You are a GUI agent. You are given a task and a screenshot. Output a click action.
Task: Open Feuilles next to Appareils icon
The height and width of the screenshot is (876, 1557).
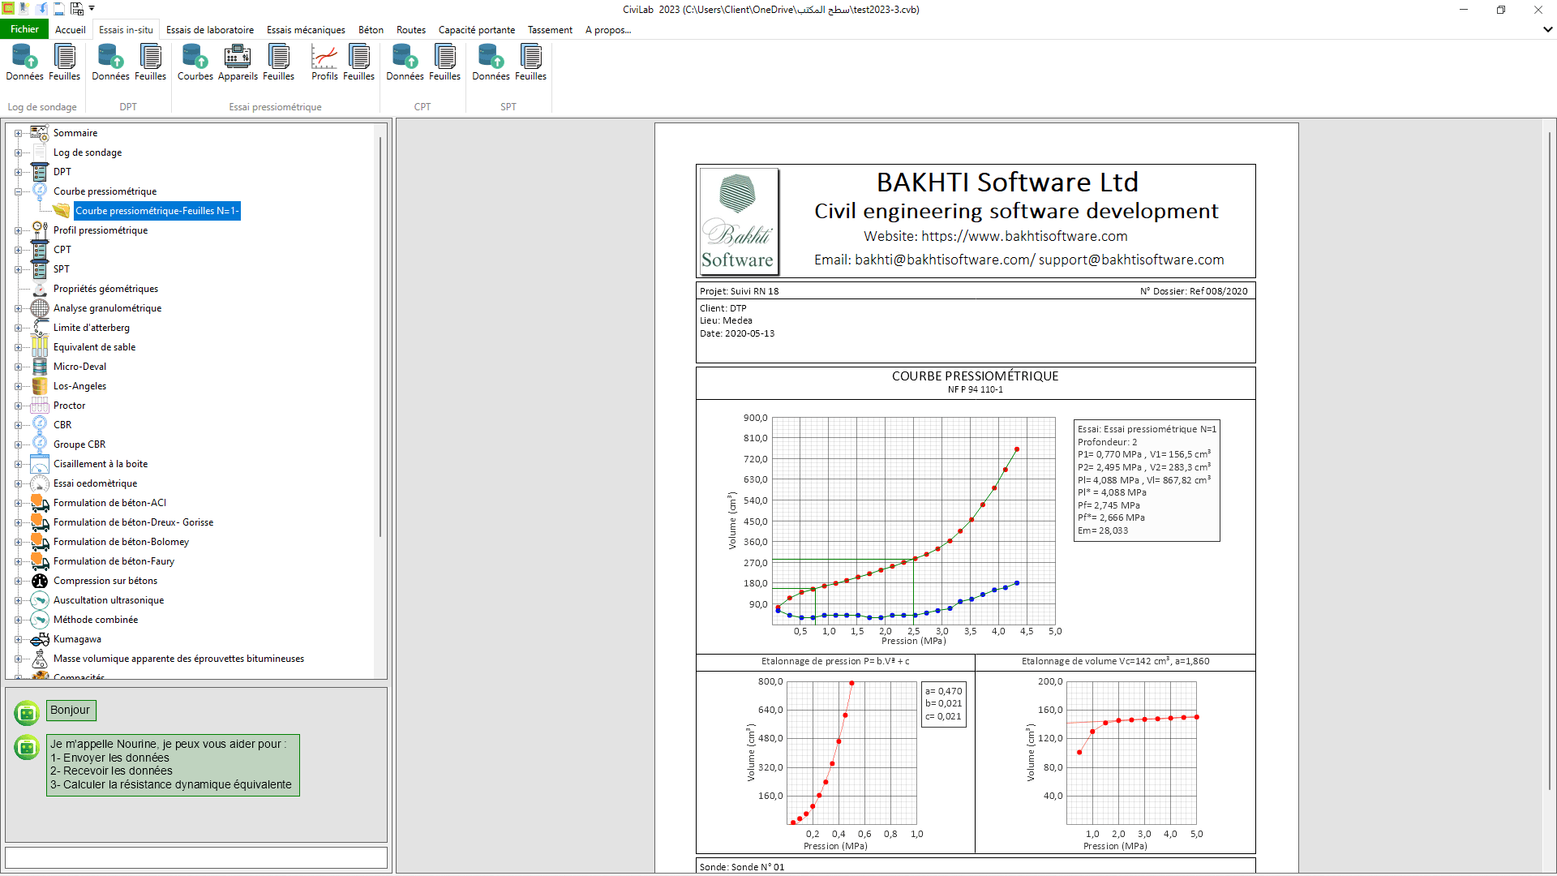[x=278, y=62]
